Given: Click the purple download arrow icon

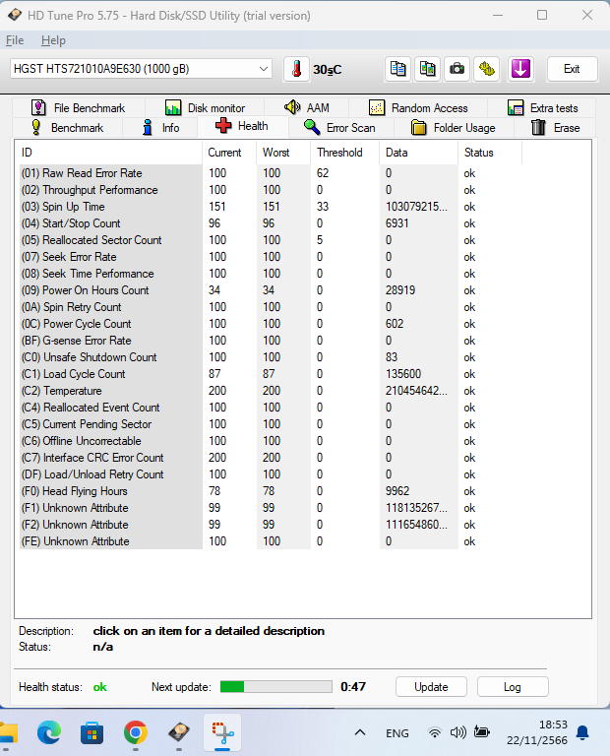Looking at the screenshot, I should (x=520, y=70).
